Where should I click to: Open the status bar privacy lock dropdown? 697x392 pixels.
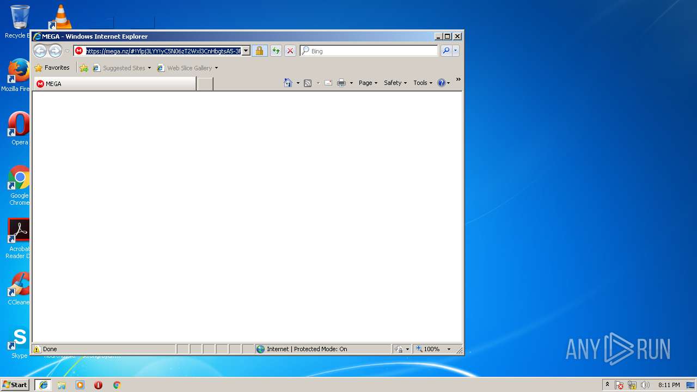tap(402, 349)
